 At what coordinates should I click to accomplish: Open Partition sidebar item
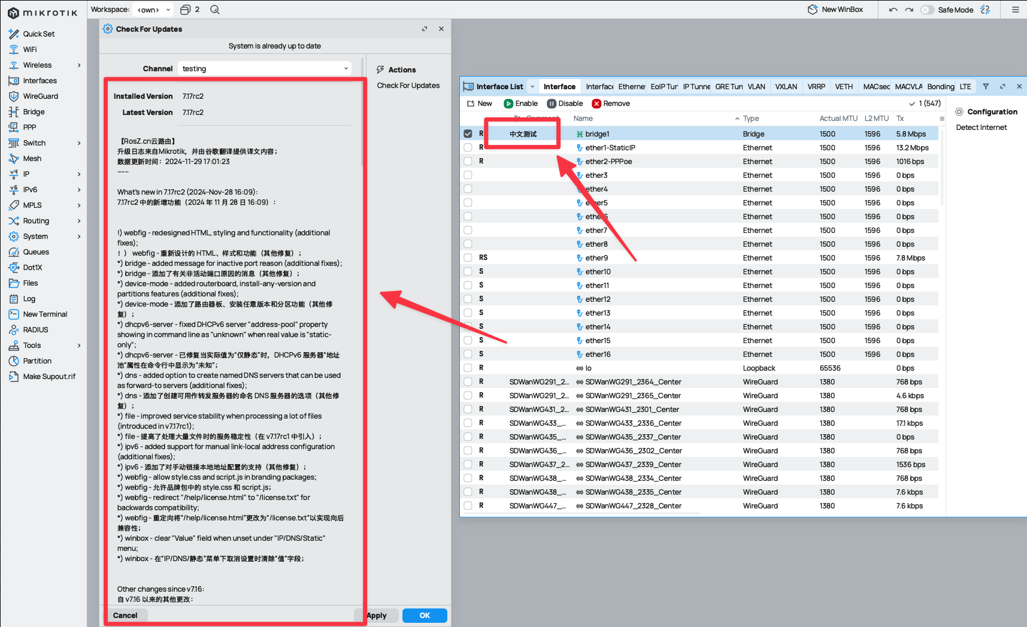[37, 361]
